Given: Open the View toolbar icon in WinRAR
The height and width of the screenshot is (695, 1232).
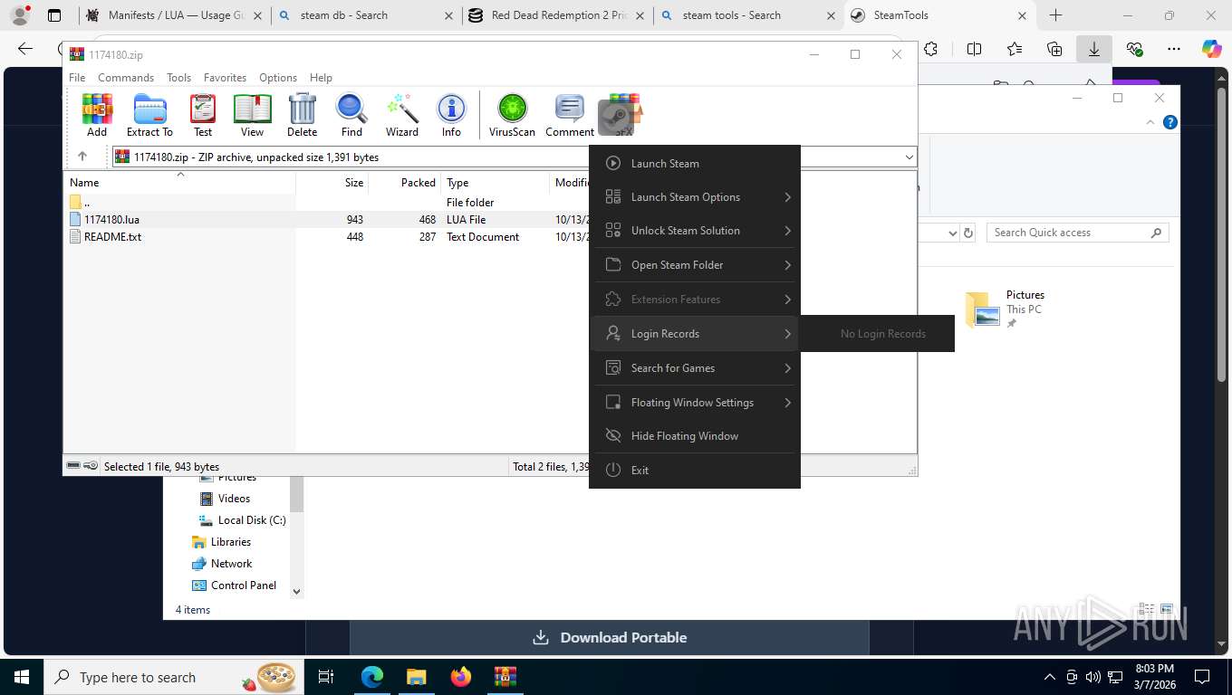Looking at the screenshot, I should (x=252, y=115).
